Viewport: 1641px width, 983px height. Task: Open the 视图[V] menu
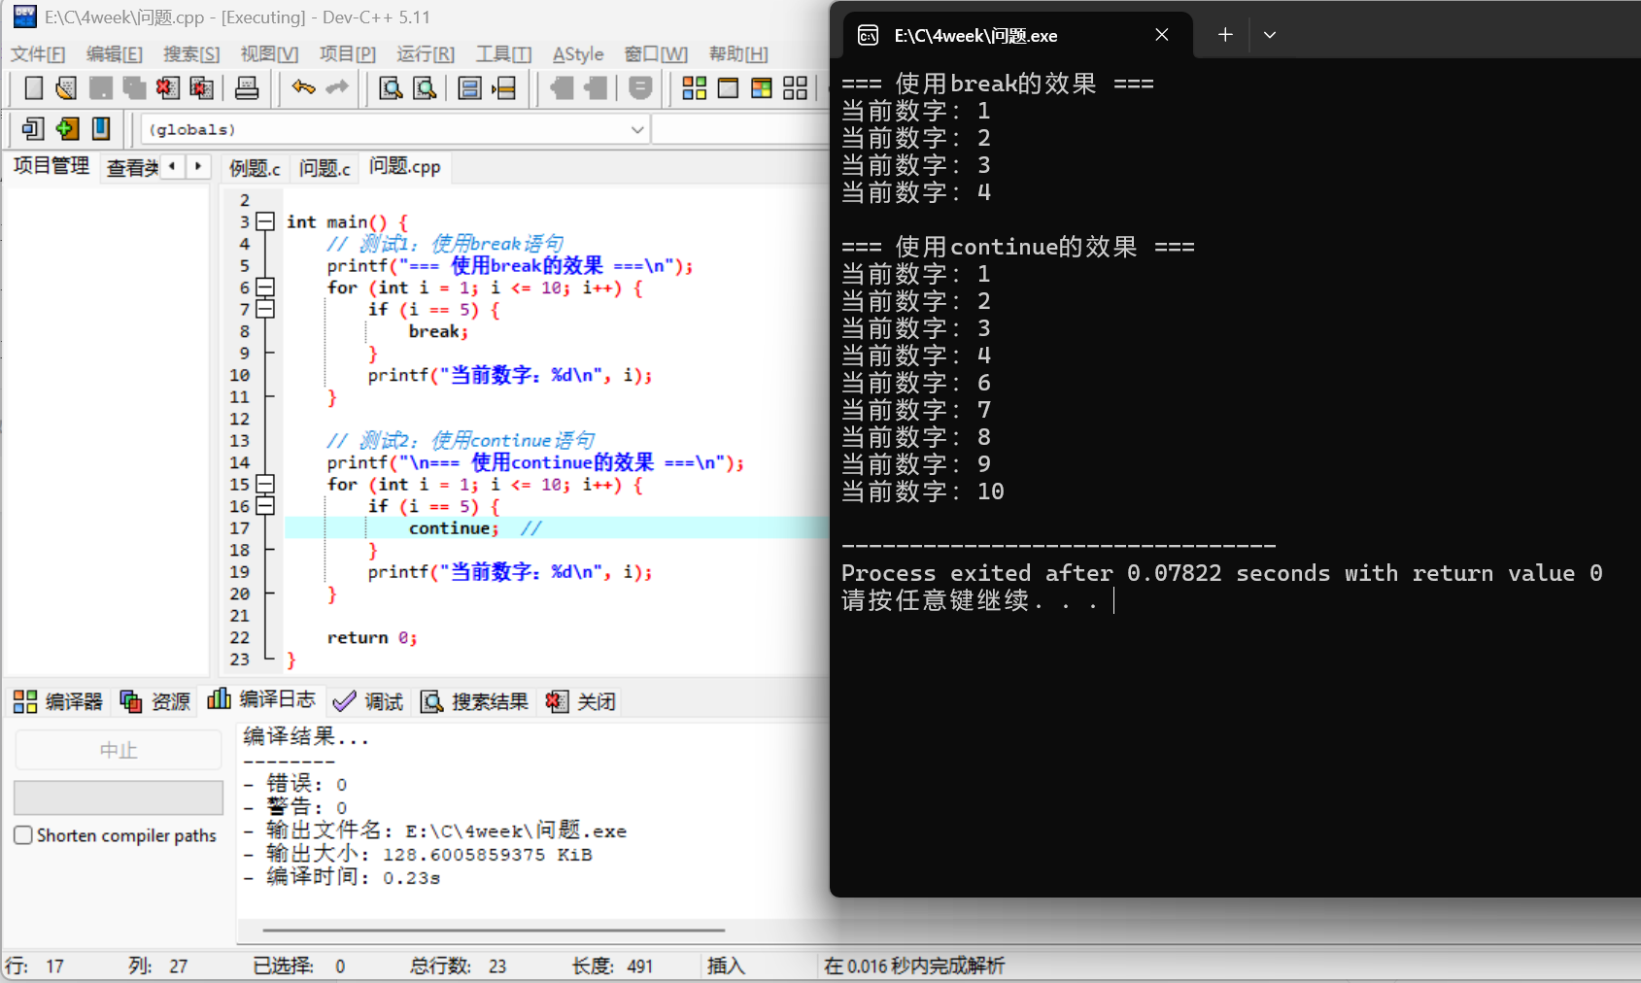click(x=269, y=54)
